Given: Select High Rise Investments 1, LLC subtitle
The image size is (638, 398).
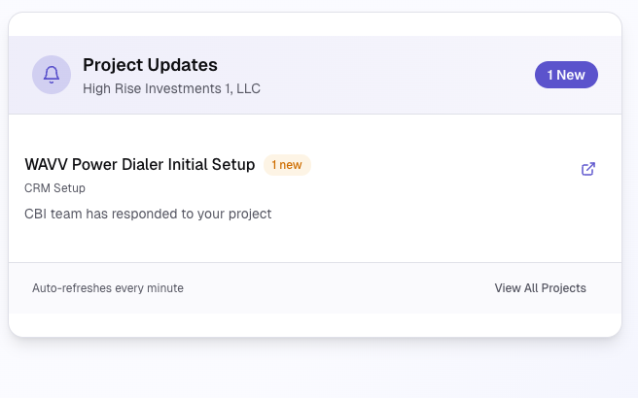Looking at the screenshot, I should pyautogui.click(x=171, y=88).
